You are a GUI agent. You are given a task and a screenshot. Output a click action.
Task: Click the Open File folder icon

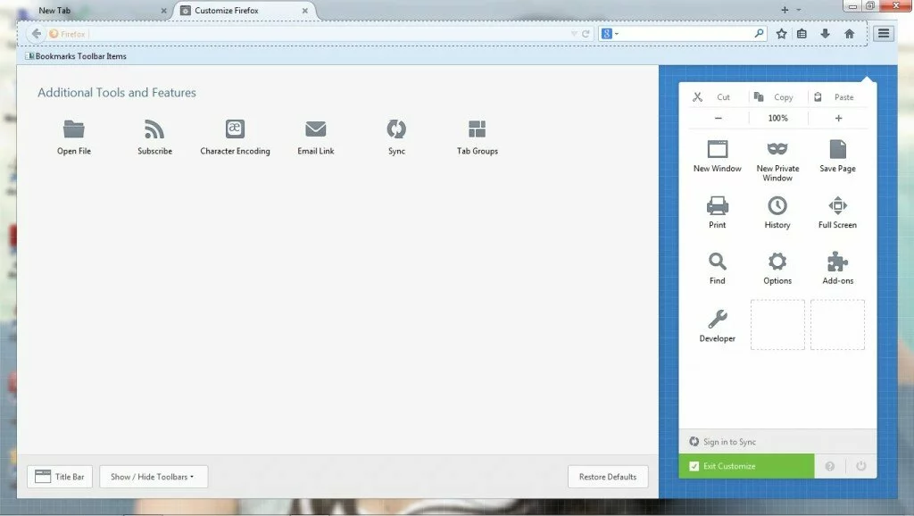[x=74, y=129]
